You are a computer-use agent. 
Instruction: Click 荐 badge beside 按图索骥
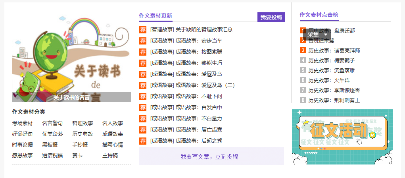pyautogui.click(x=143, y=52)
